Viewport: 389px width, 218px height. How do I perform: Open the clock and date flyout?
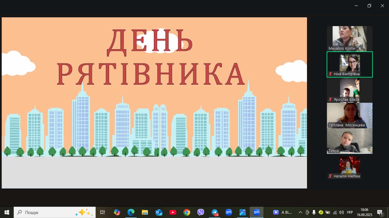click(x=364, y=212)
